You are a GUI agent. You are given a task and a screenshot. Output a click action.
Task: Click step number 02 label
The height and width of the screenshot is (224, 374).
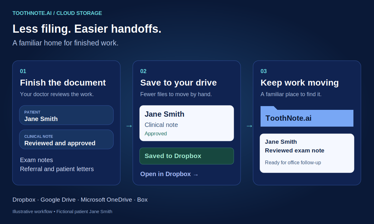pyautogui.click(x=143, y=71)
